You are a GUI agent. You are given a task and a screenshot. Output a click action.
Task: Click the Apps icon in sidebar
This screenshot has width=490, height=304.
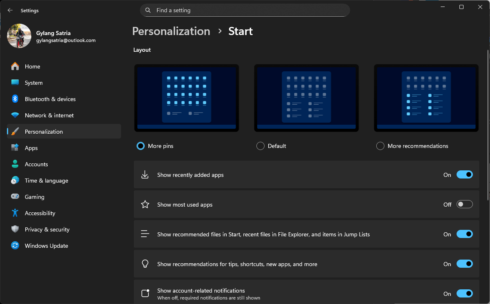pos(15,148)
